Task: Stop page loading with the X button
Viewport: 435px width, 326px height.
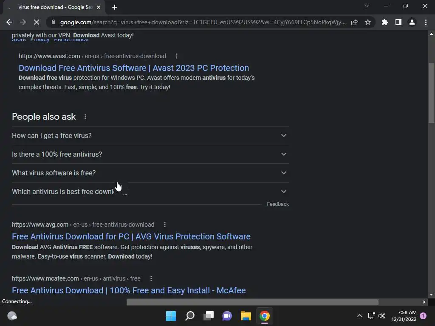Action: (37, 22)
